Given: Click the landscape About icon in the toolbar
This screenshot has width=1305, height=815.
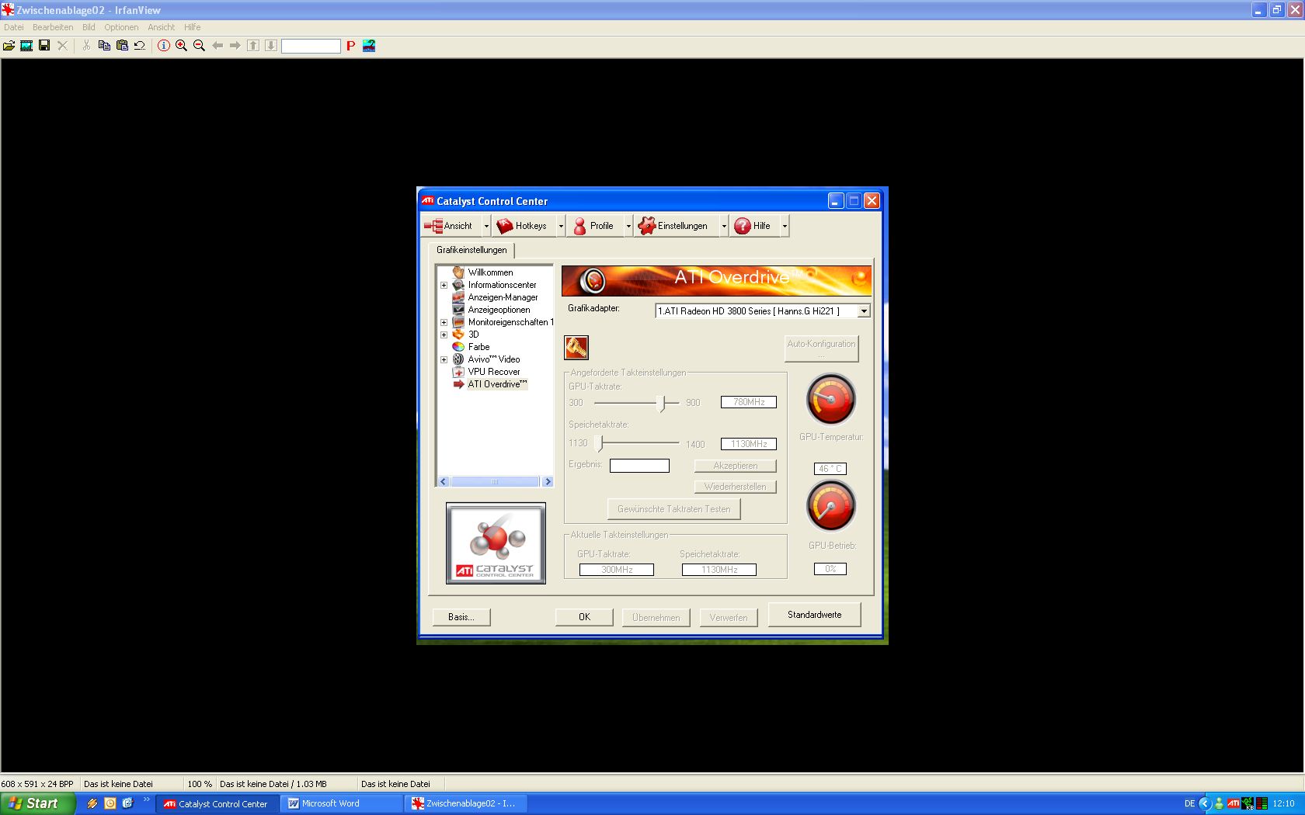Looking at the screenshot, I should [369, 46].
